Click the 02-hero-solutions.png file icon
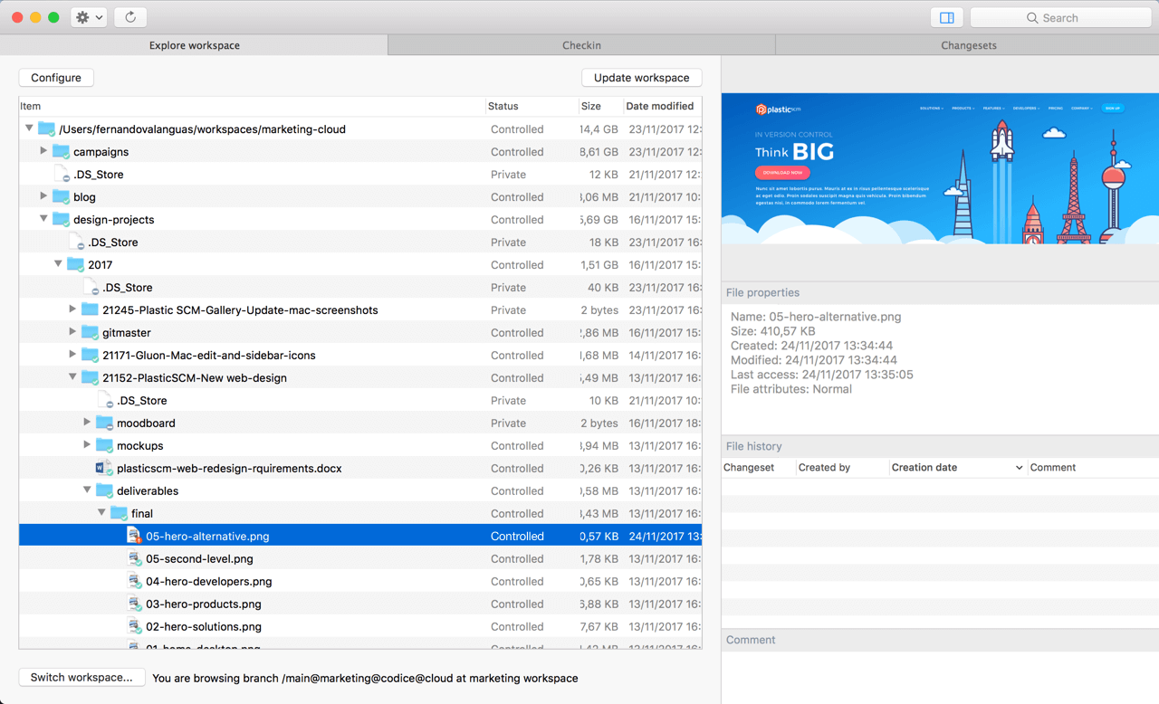The width and height of the screenshot is (1159, 704). [x=134, y=626]
